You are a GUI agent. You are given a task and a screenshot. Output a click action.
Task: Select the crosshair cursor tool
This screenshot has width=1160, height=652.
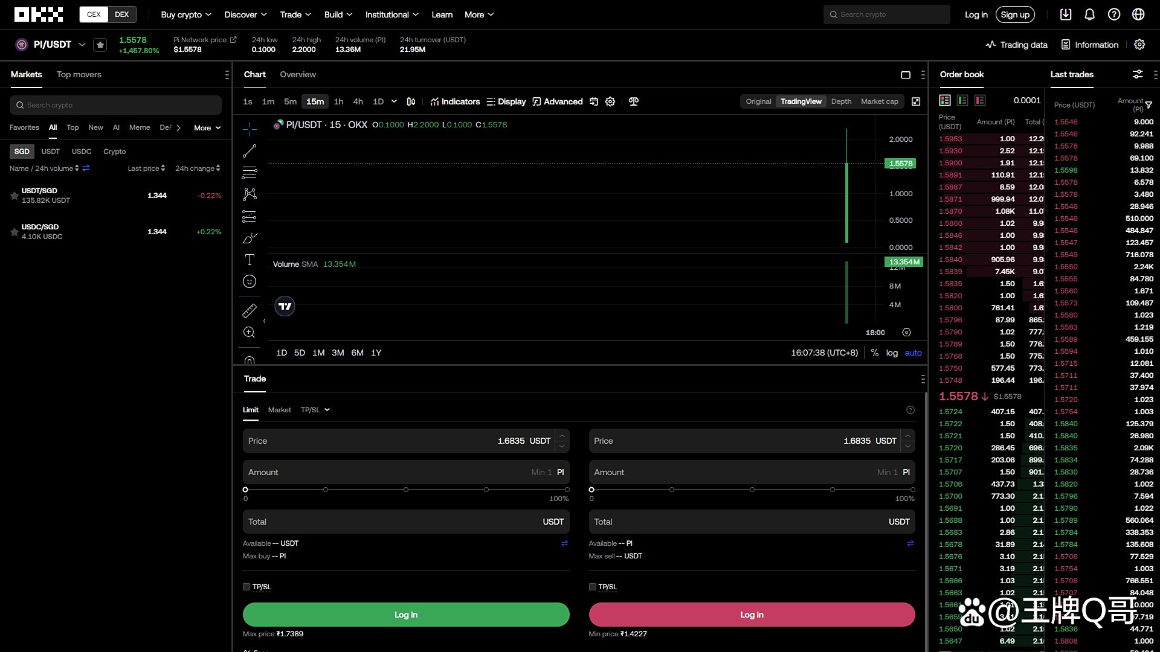[250, 129]
